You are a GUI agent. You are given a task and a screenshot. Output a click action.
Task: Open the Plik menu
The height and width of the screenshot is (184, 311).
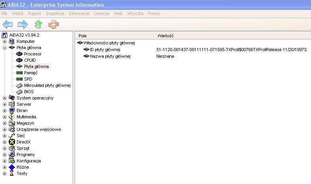[4, 13]
